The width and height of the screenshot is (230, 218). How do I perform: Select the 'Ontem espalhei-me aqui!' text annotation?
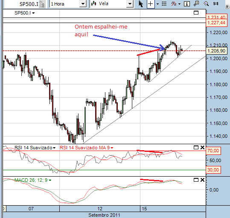(x=101, y=30)
